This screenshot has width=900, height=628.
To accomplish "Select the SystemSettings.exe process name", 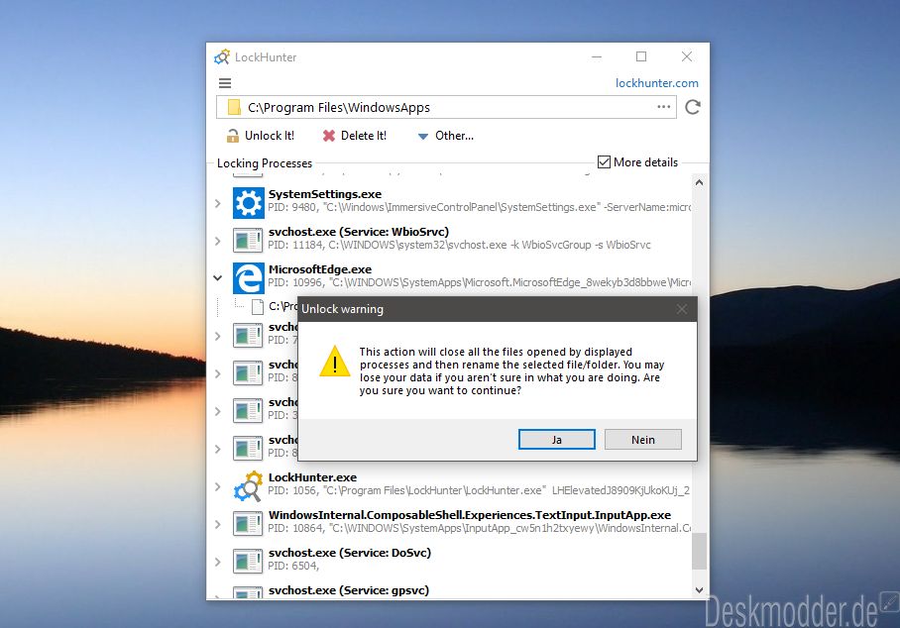I will (x=325, y=194).
